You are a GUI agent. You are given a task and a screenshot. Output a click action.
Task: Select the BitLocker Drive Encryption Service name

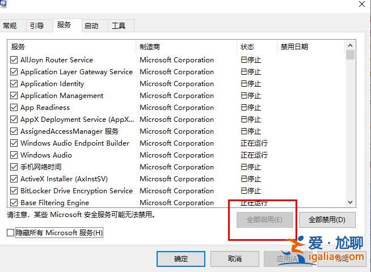point(77,191)
